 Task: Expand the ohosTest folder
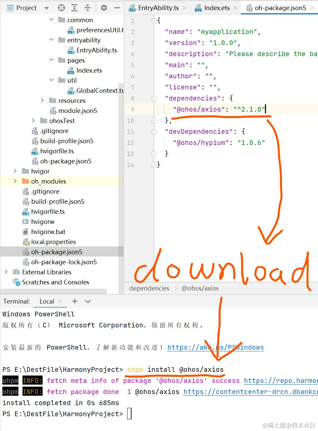click(33, 121)
